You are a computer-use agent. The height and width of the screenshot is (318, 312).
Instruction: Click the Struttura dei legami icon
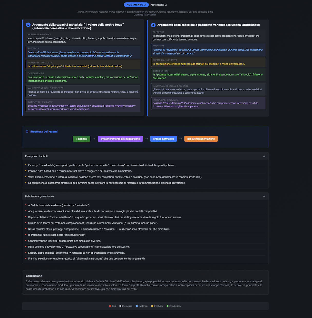[x=27, y=132]
